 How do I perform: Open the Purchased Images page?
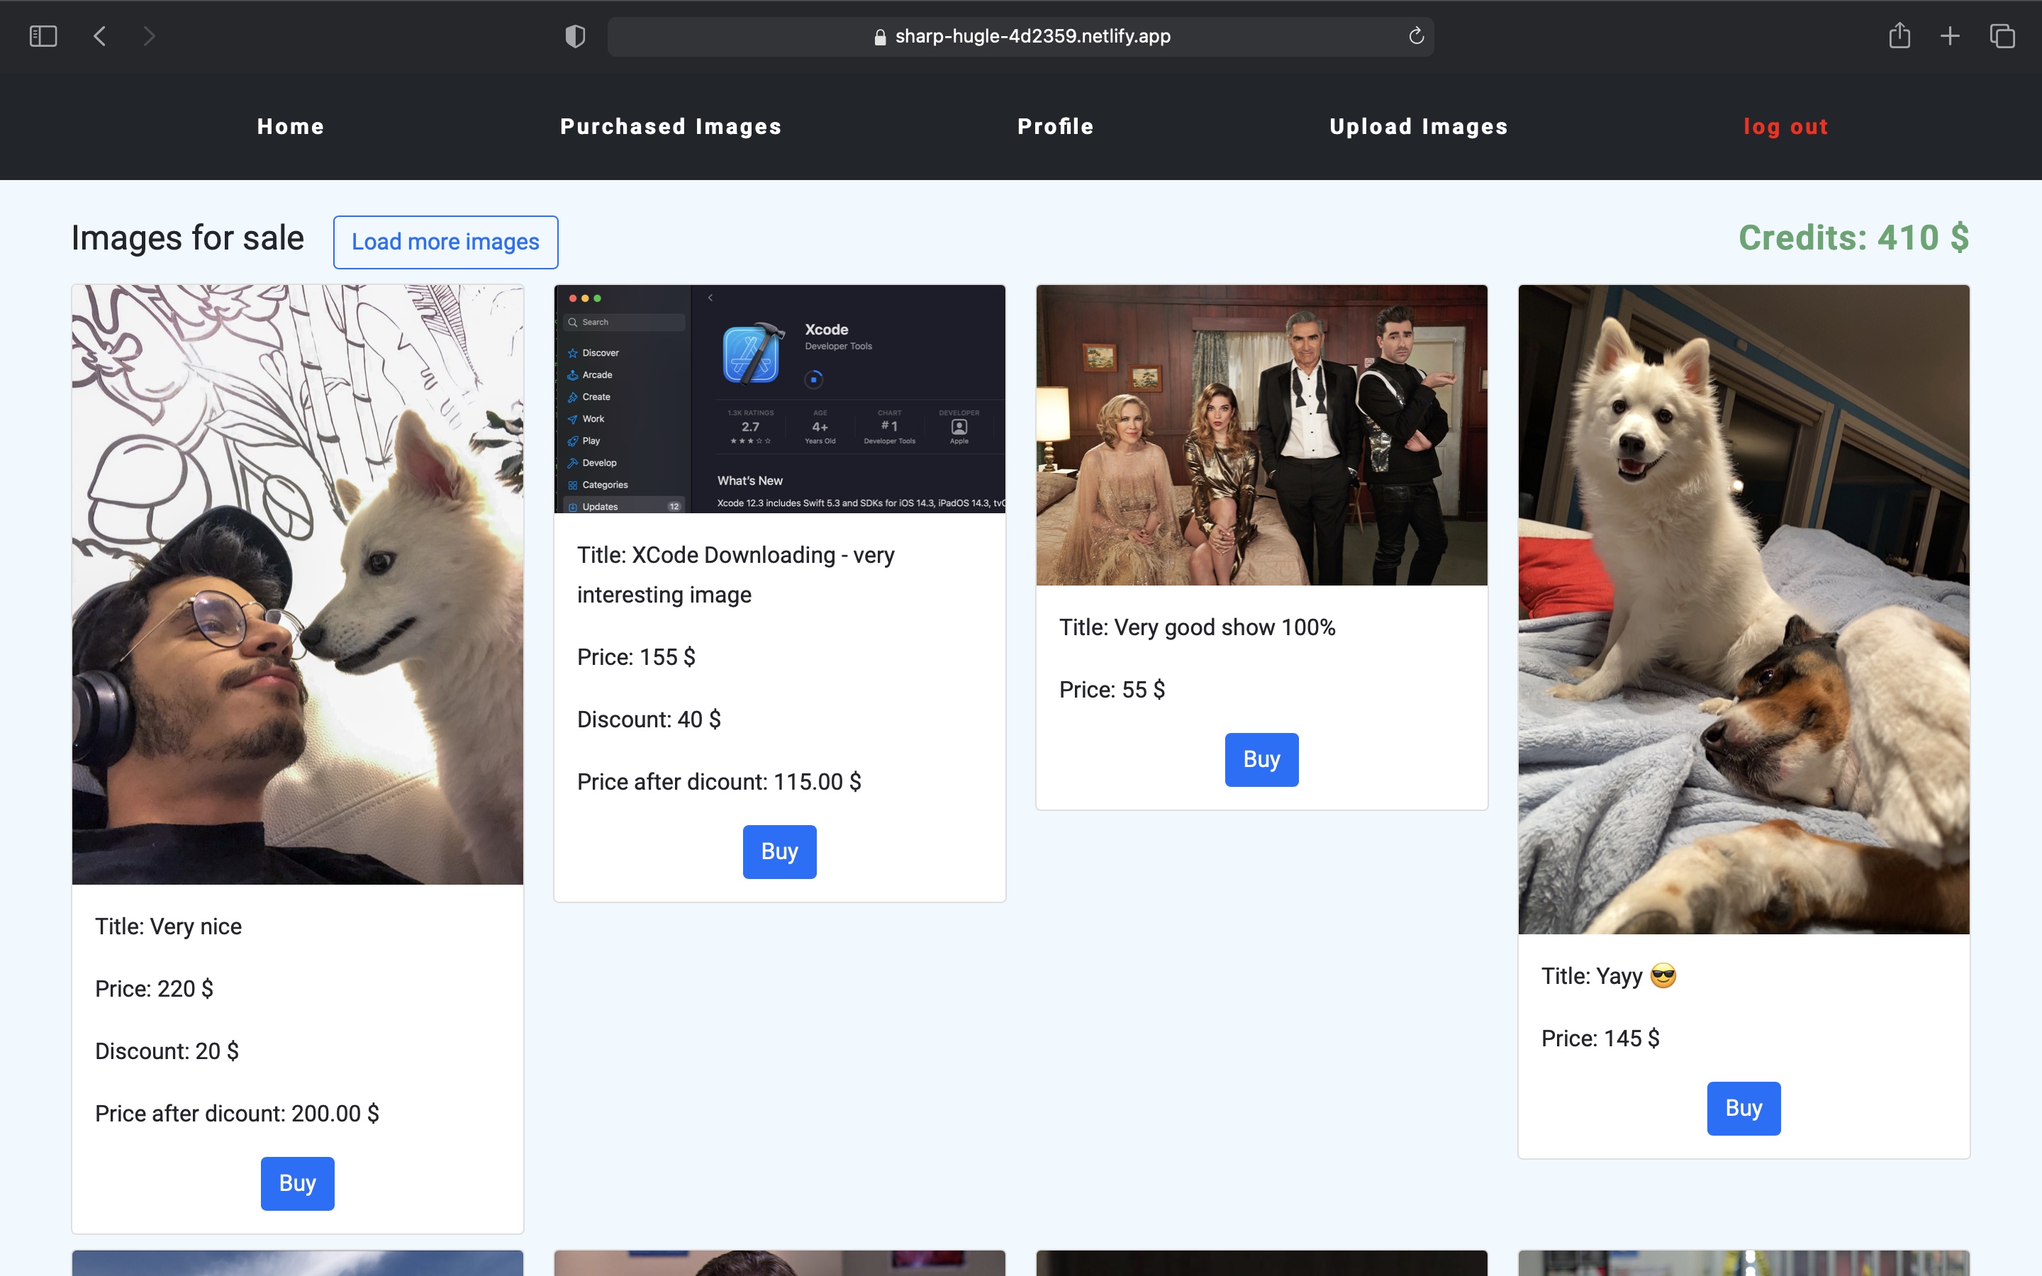(x=671, y=127)
